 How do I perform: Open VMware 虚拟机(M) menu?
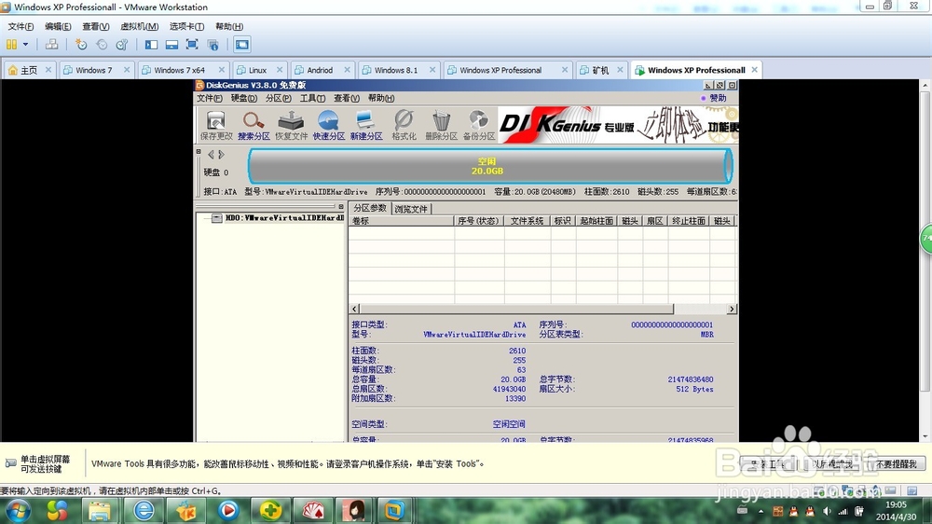[139, 26]
